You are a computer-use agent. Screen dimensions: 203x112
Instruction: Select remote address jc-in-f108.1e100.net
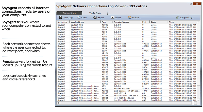tap(124, 98)
